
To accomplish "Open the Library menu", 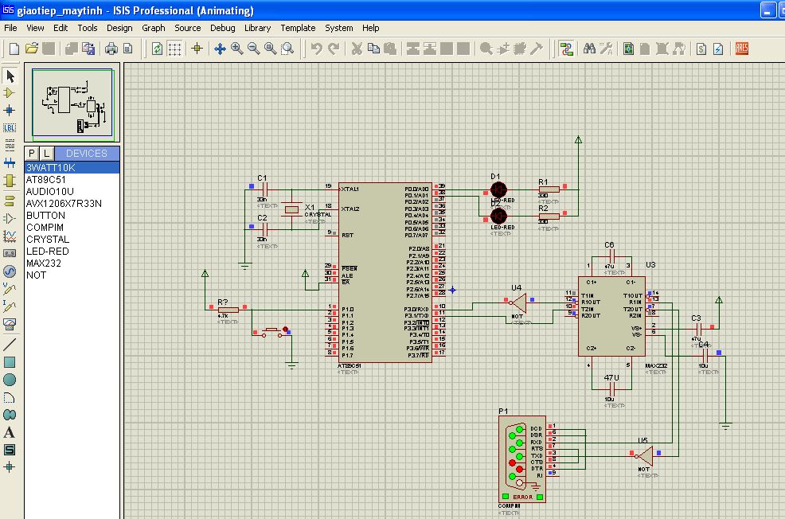I will pyautogui.click(x=257, y=28).
